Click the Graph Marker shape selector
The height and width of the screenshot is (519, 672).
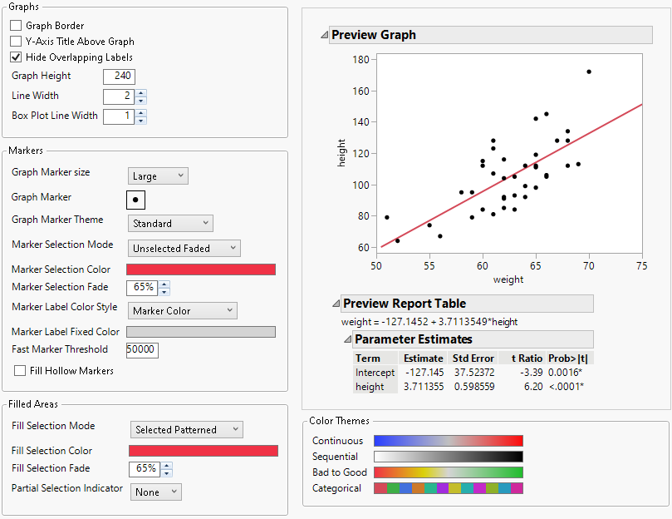135,200
